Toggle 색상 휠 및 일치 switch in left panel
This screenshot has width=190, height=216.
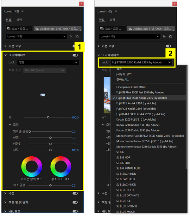75,202
